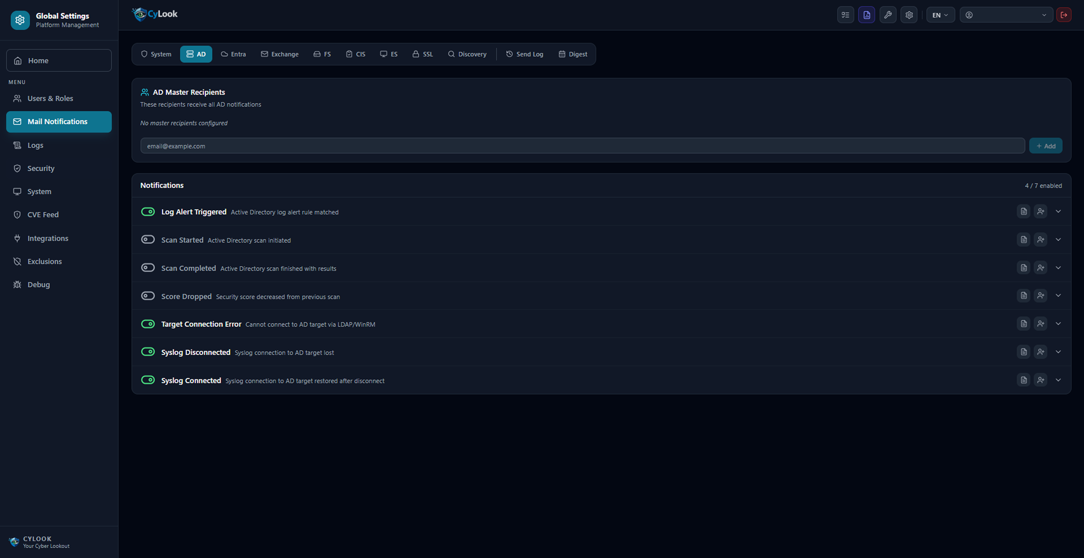The width and height of the screenshot is (1084, 558).
Task: Open CVE Feed in the sidebar
Action: point(59,214)
